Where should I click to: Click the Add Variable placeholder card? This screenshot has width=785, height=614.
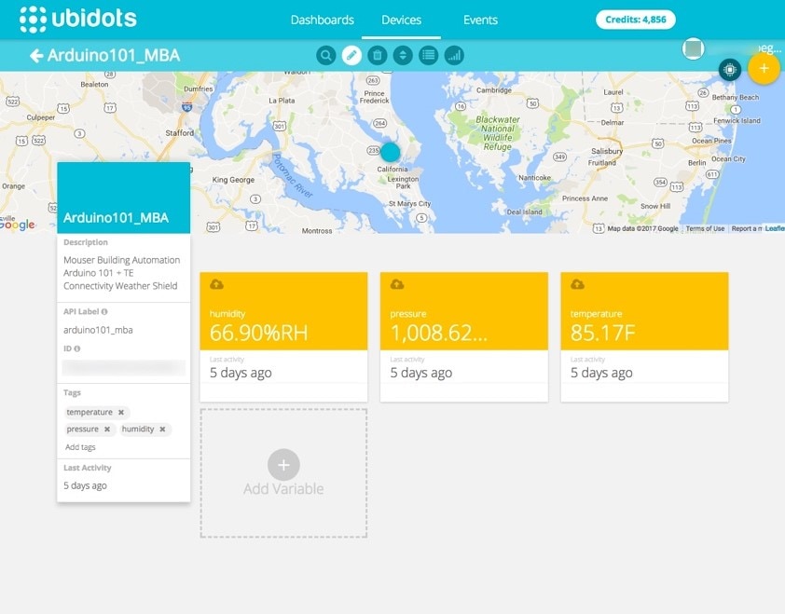(x=283, y=472)
